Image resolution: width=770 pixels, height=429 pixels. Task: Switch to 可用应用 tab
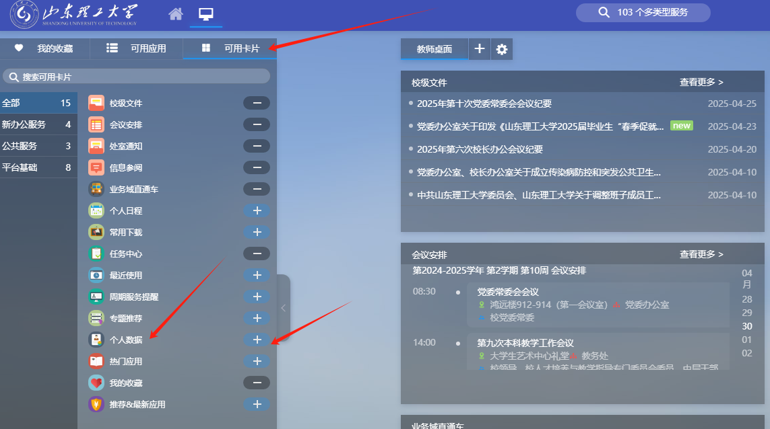(x=137, y=48)
